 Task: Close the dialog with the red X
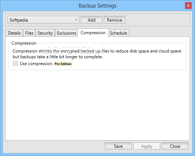188,6
